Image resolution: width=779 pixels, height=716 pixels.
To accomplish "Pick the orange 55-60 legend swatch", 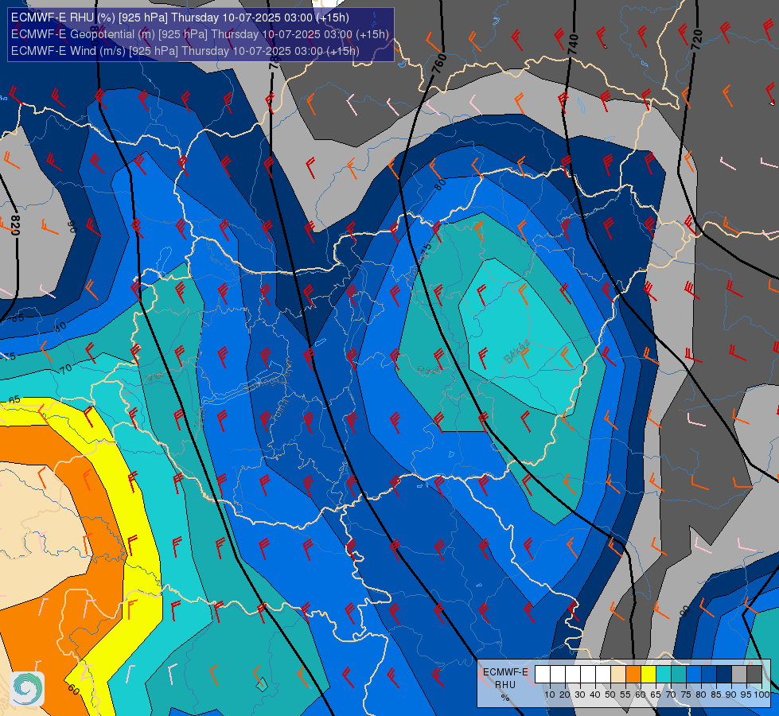I will pos(633,675).
